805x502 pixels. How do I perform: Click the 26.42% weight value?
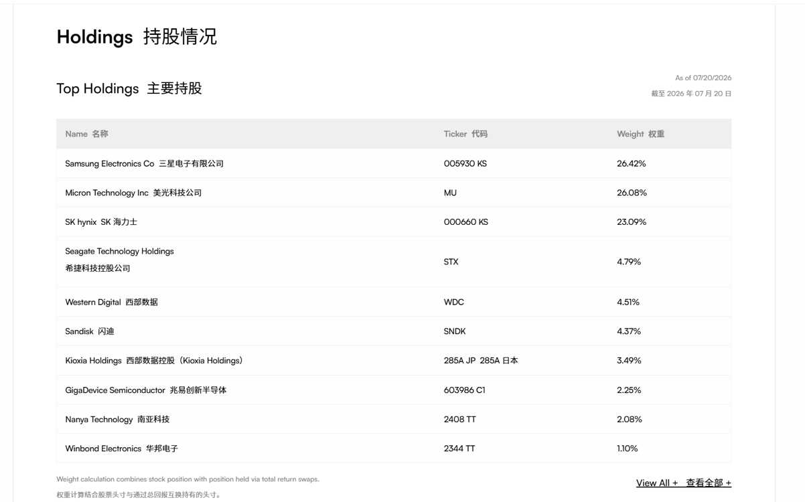632,163
